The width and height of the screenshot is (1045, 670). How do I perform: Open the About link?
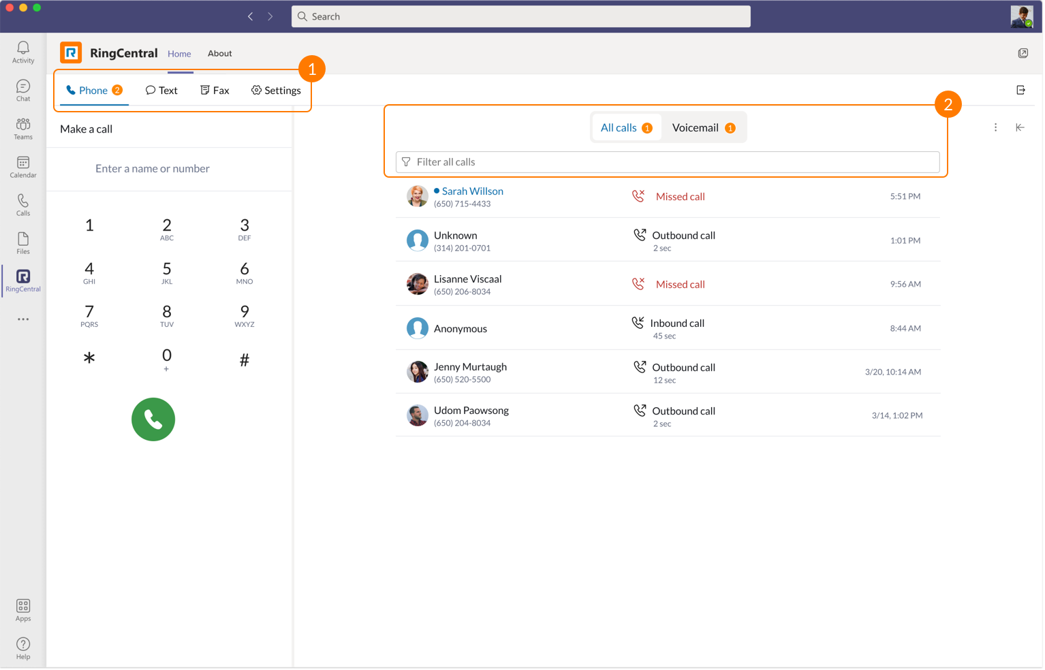[x=219, y=53]
